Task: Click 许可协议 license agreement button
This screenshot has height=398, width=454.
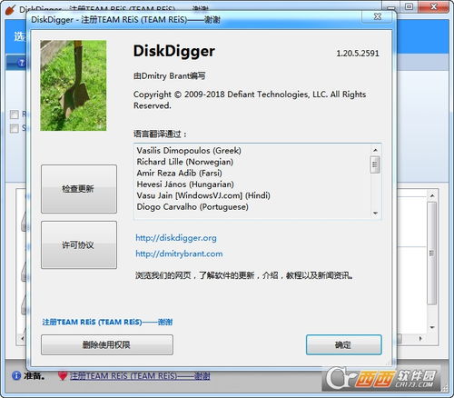Action: tap(79, 244)
